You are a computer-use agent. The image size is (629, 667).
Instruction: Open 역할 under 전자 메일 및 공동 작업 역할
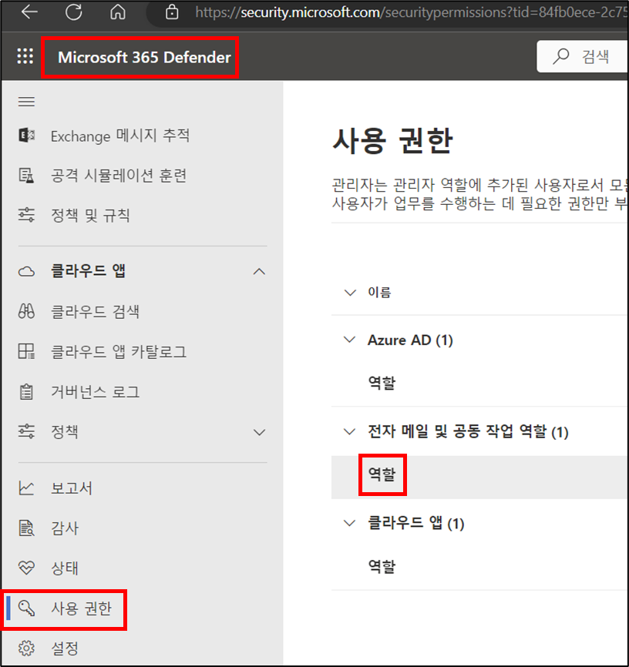click(382, 474)
